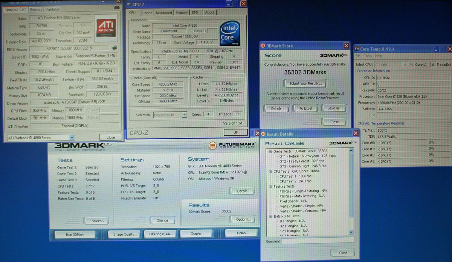Collapse the Feature Tests tree node
The width and height of the screenshot is (452, 262).
point(270,186)
